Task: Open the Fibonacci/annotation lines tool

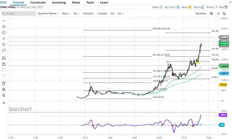Action: 4,27
